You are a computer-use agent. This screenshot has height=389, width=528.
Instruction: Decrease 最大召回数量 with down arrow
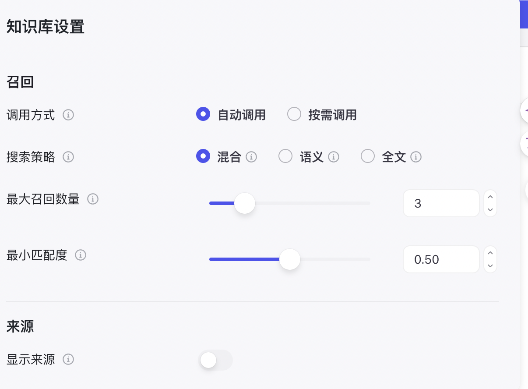(x=490, y=210)
